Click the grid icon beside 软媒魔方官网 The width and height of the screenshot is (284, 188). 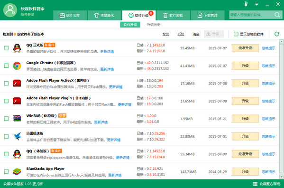255,184
